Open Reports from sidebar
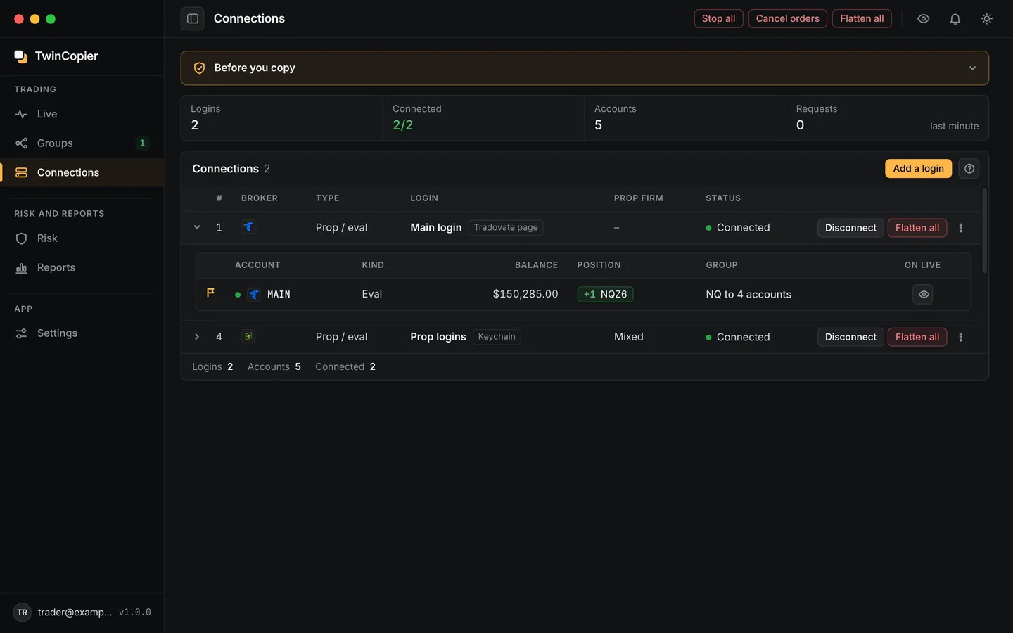The height and width of the screenshot is (633, 1013). [x=82, y=268]
